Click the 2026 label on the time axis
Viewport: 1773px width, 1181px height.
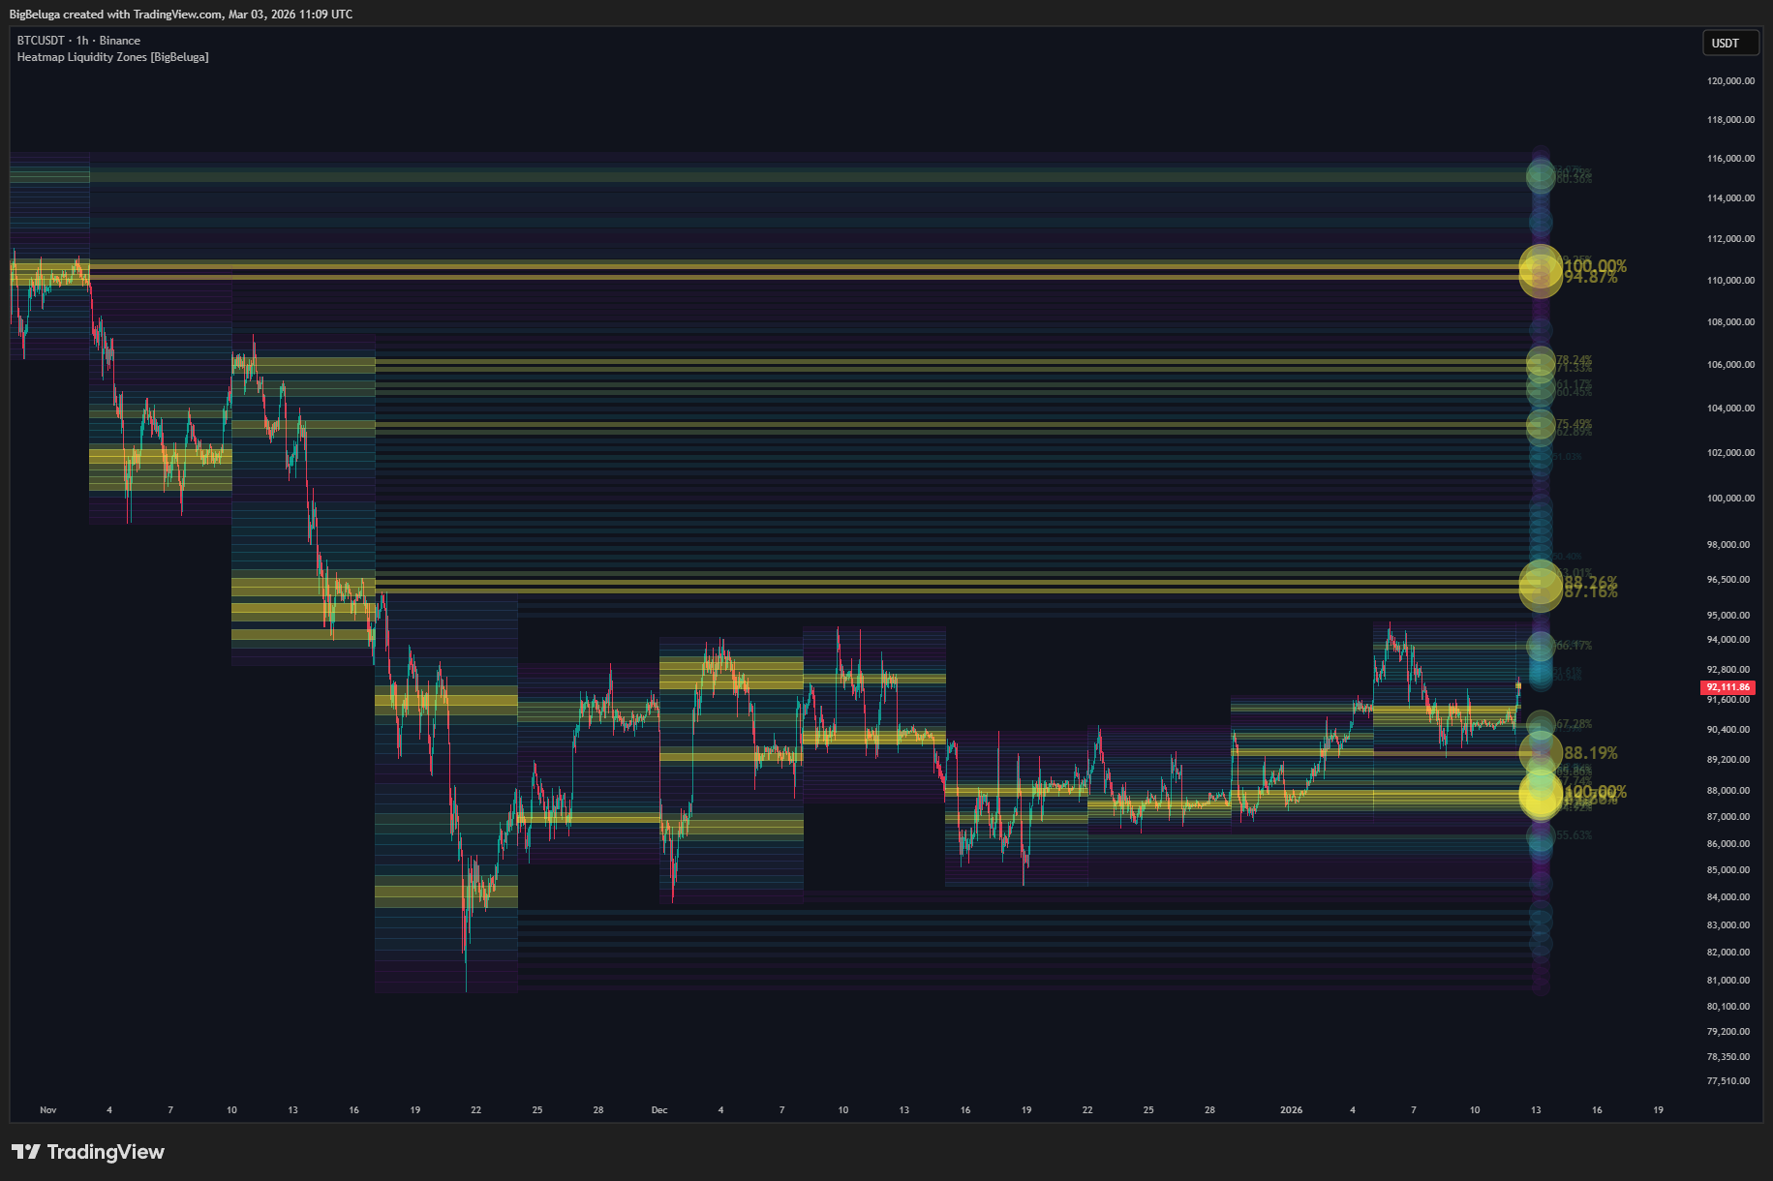point(1292,1110)
